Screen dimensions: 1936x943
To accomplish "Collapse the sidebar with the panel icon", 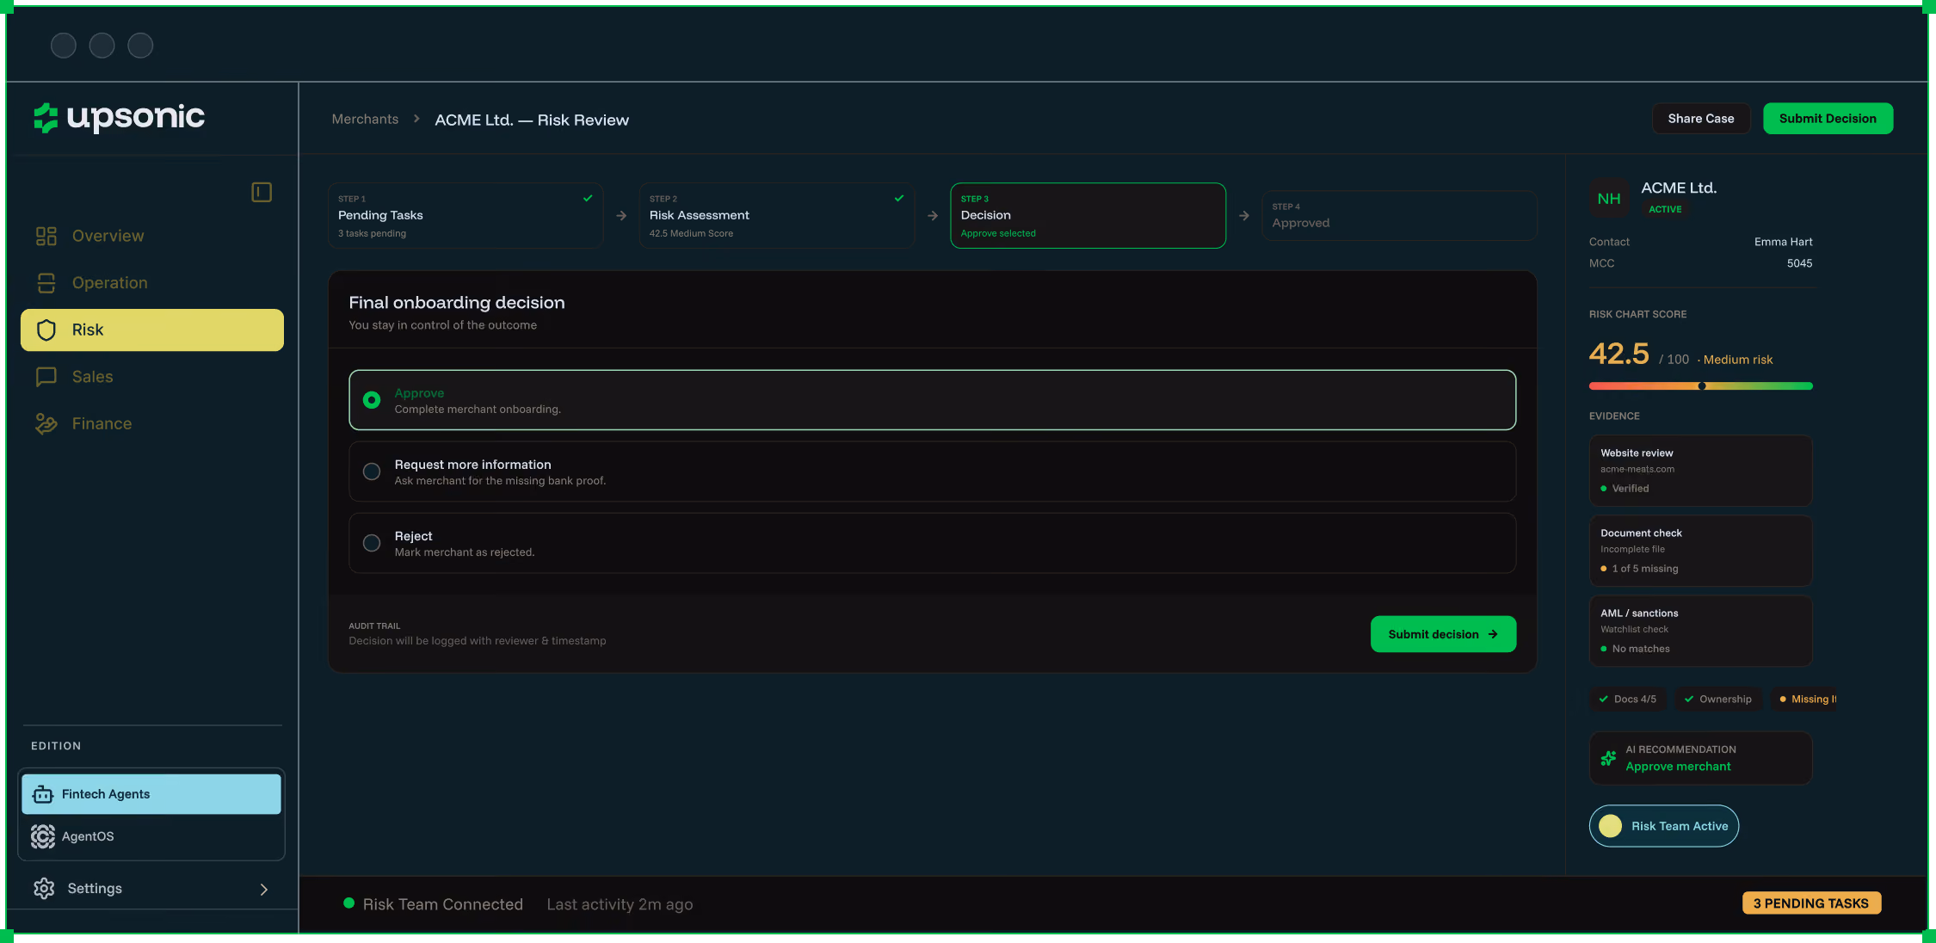I will point(262,192).
